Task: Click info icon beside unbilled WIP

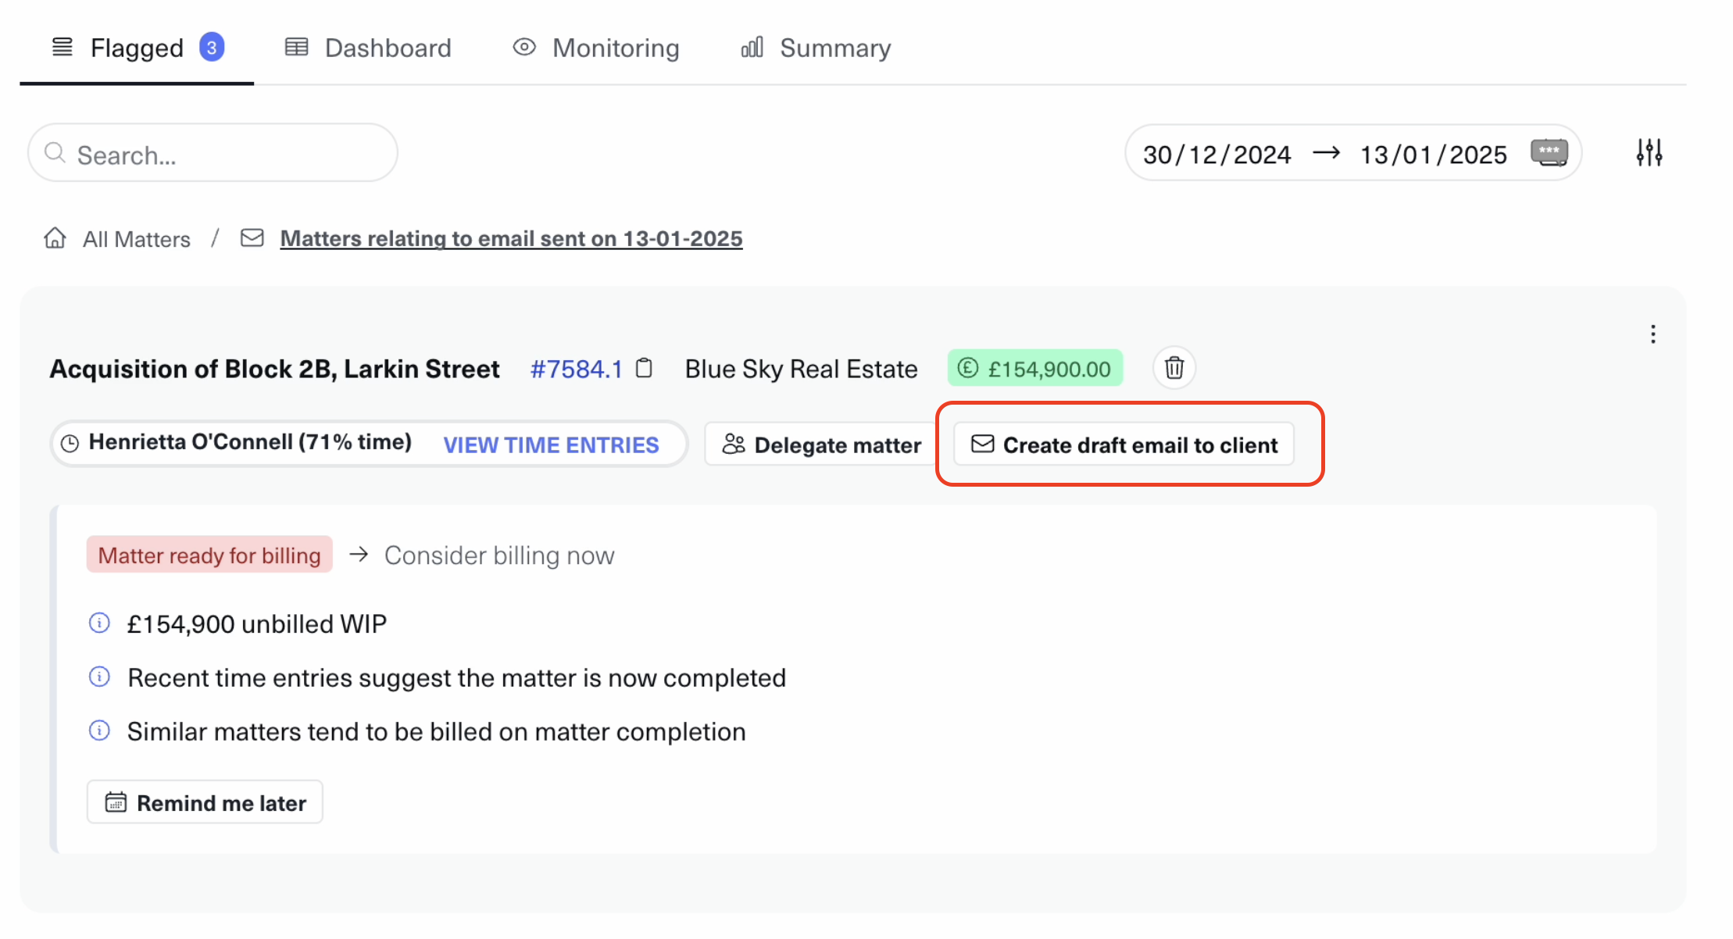Action: [99, 623]
